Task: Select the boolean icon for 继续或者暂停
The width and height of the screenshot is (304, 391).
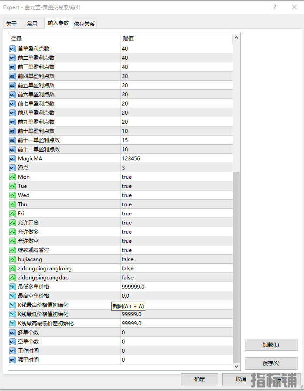Action: (x=13, y=250)
